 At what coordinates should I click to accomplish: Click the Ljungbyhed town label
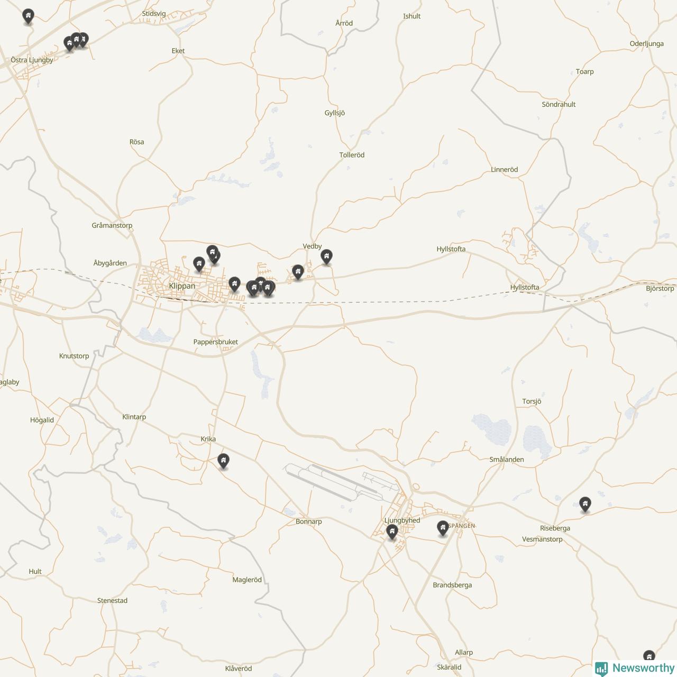coord(402,520)
